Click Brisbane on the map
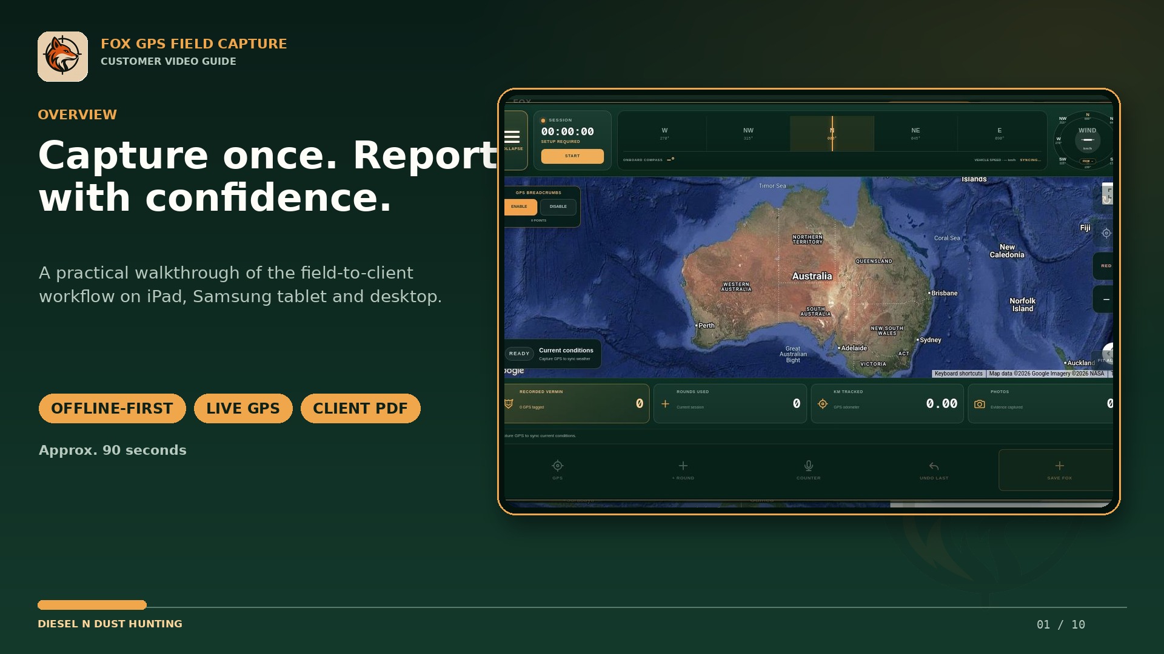The height and width of the screenshot is (654, 1164). coord(943,293)
